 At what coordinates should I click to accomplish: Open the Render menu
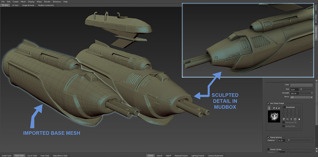[47, 2]
